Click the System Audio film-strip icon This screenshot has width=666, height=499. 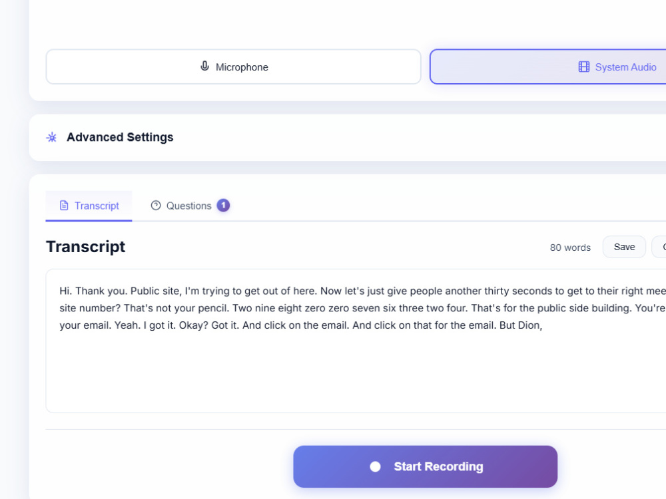point(584,67)
